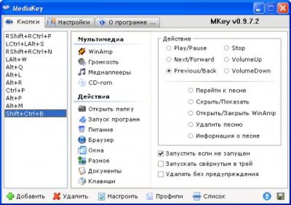Select hotkey LCtrl+LAlt+S in list
291x205 pixels.
pyautogui.click(x=35, y=44)
